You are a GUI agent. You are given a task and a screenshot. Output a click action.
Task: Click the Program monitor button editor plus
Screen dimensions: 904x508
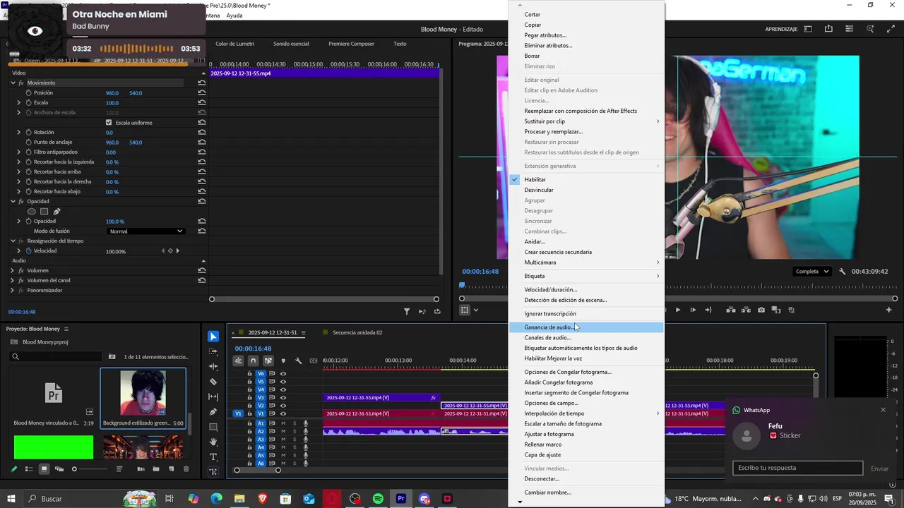pos(889,310)
